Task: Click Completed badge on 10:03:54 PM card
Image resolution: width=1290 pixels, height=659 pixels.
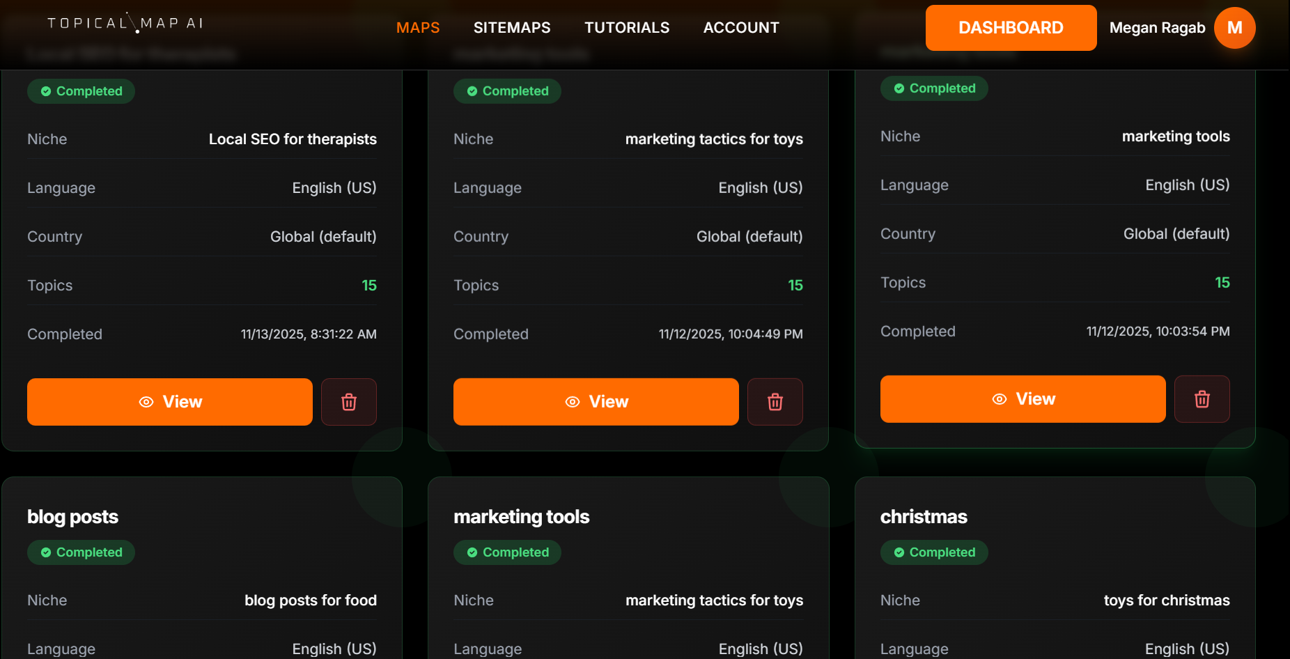Action: point(934,88)
